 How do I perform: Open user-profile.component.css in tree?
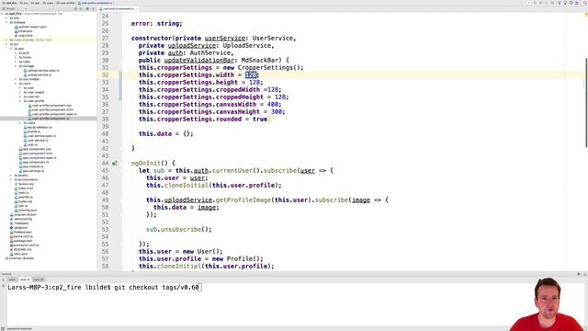pos(51,106)
